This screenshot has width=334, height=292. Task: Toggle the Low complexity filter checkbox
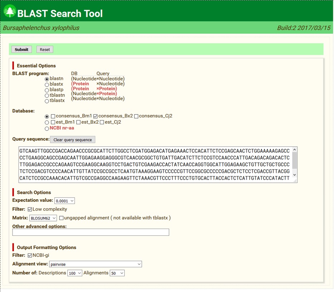(30, 209)
